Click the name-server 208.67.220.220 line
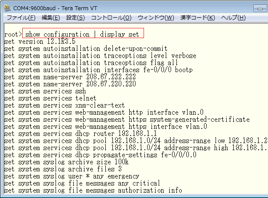The height and width of the screenshot is (198, 268). pyautogui.click(x=70, y=84)
